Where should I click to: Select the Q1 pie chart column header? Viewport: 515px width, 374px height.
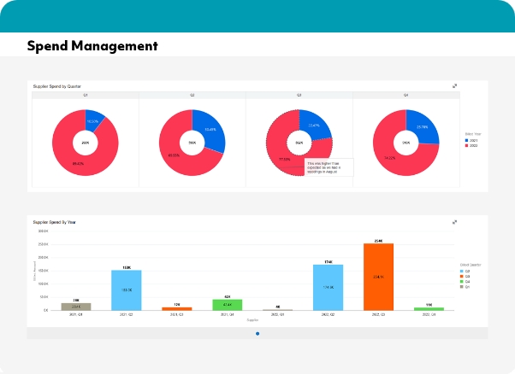tap(85, 95)
